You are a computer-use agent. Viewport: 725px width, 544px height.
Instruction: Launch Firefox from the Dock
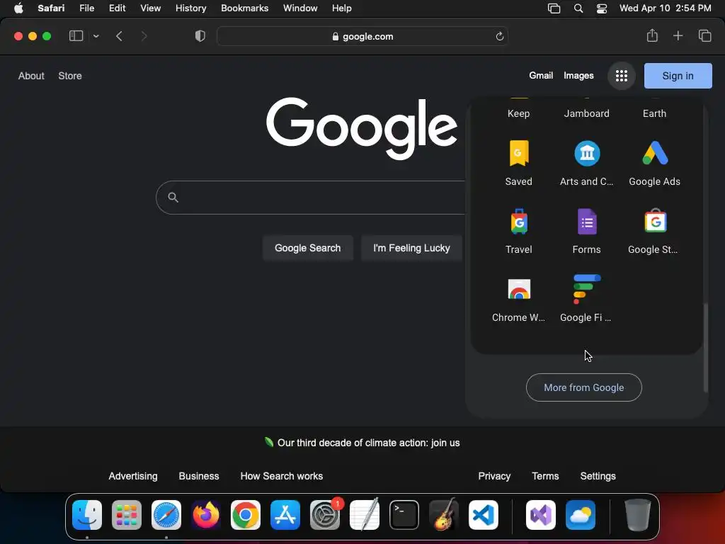point(206,515)
